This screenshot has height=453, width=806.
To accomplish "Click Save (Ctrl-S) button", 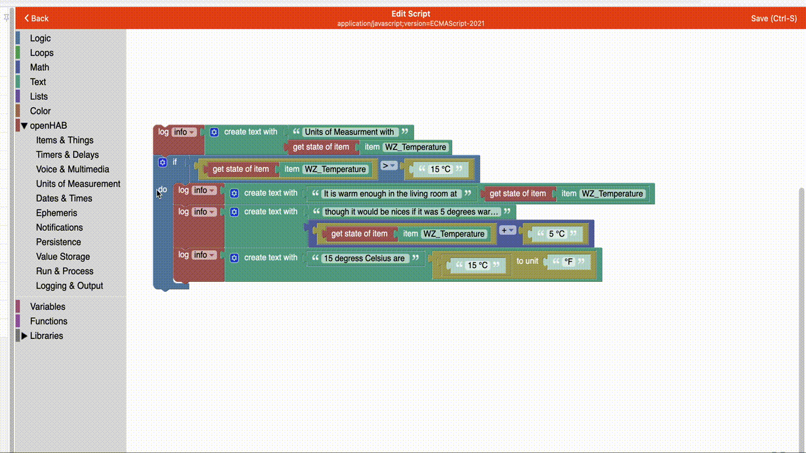I will click(773, 18).
